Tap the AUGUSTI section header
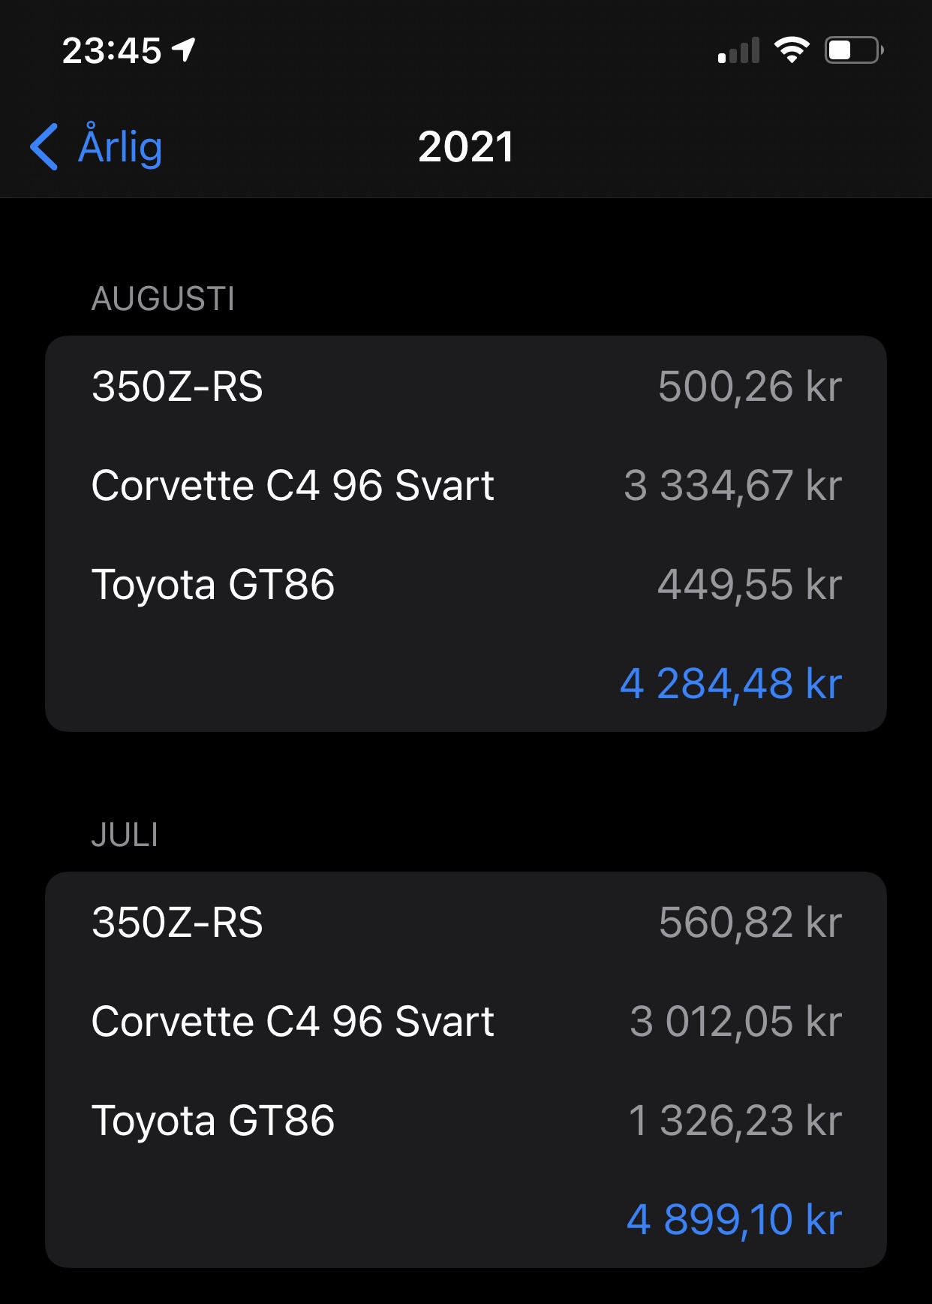This screenshot has width=932, height=1304. tap(163, 299)
